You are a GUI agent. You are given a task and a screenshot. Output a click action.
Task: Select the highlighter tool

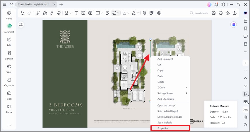coord(38,13)
